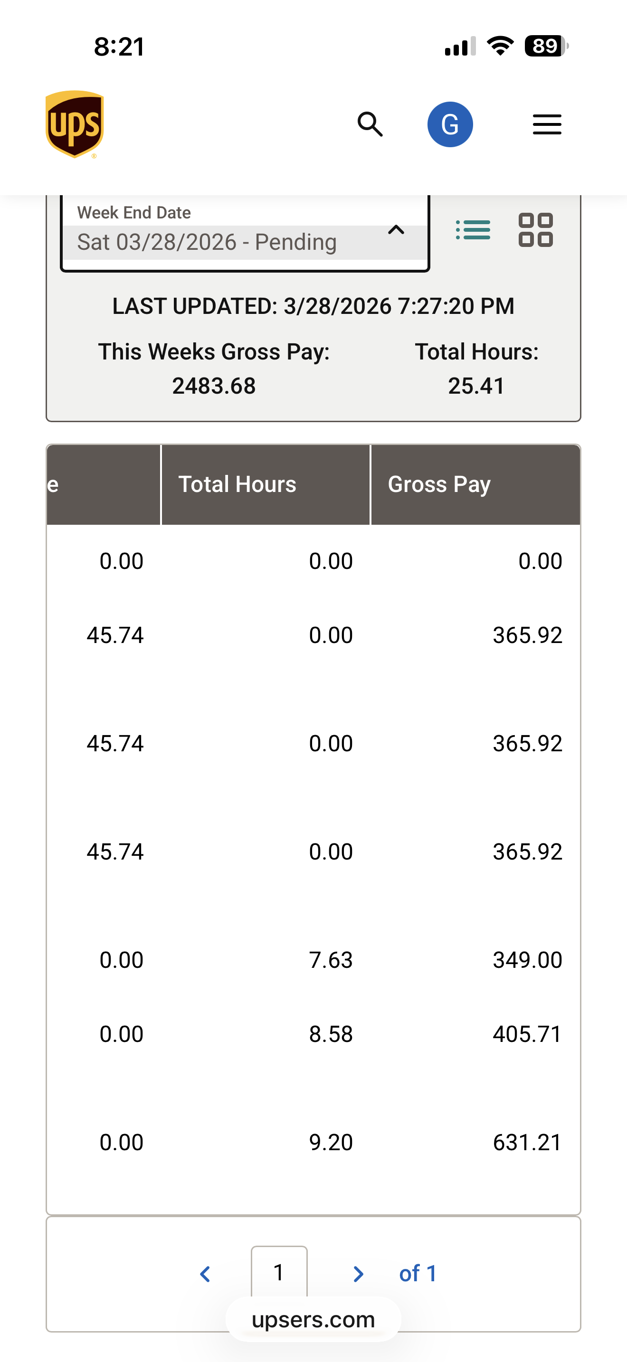Tap the Wi-Fi status icon

(500, 46)
